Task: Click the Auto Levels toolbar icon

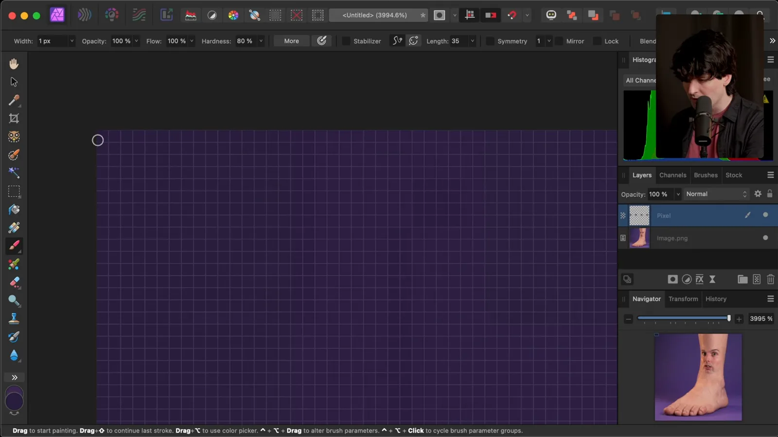Action: [x=191, y=15]
